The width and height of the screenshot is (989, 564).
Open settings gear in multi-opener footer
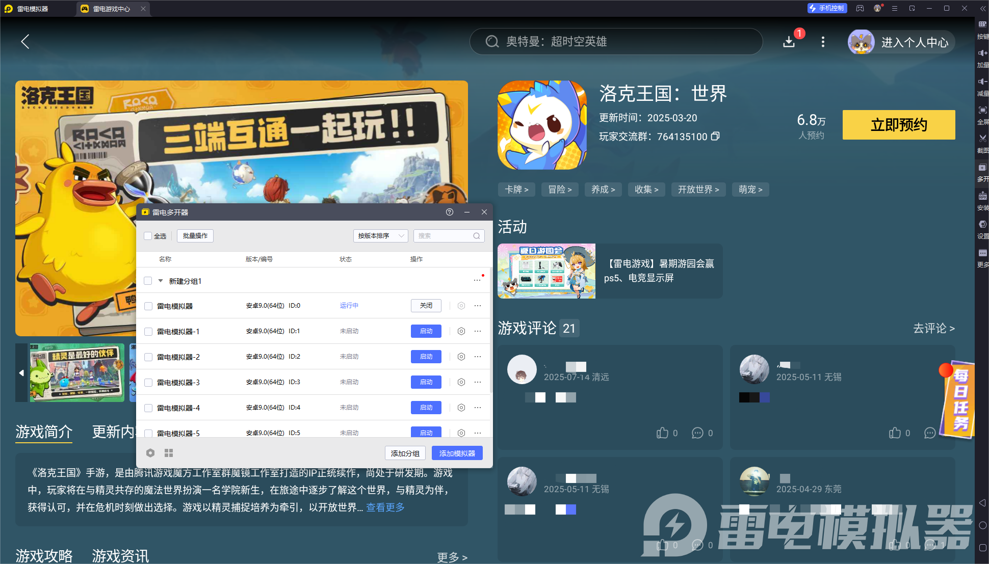point(150,453)
